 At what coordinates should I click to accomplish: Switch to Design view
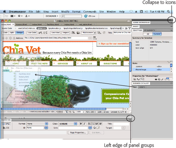[19, 32]
